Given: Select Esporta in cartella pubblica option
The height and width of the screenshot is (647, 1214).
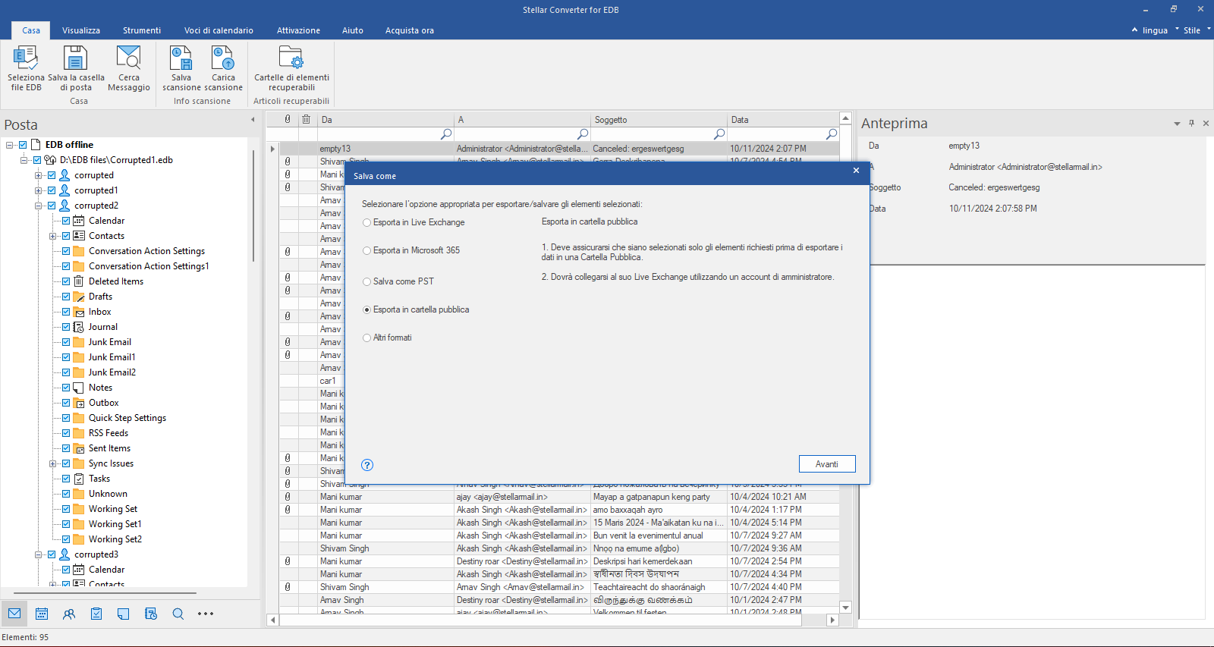Looking at the screenshot, I should [x=367, y=310].
